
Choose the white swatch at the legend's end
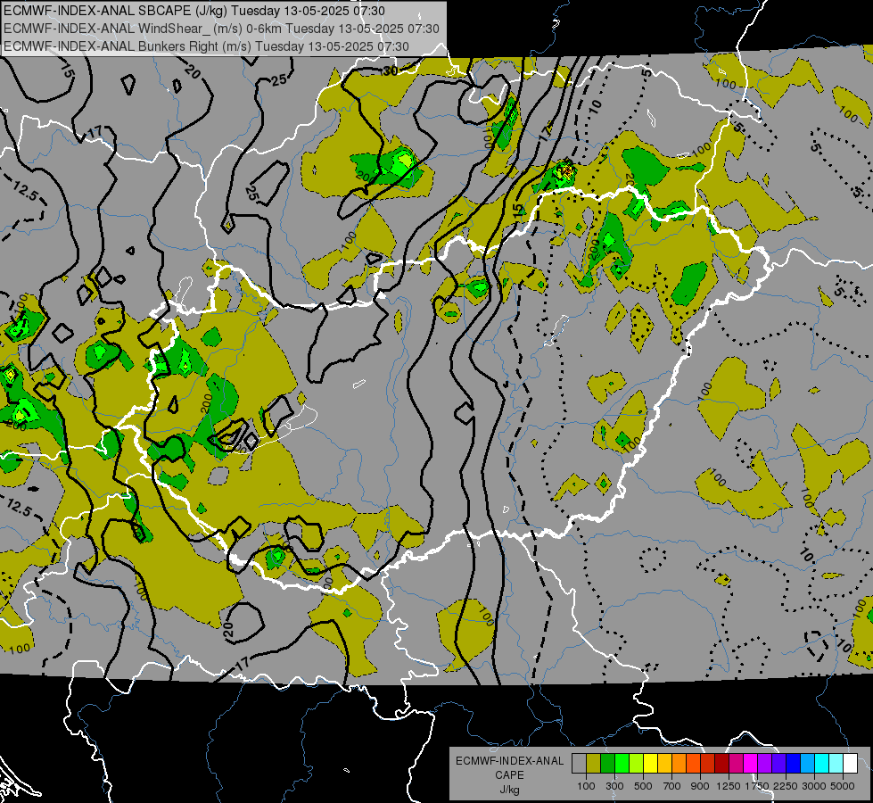click(x=850, y=764)
